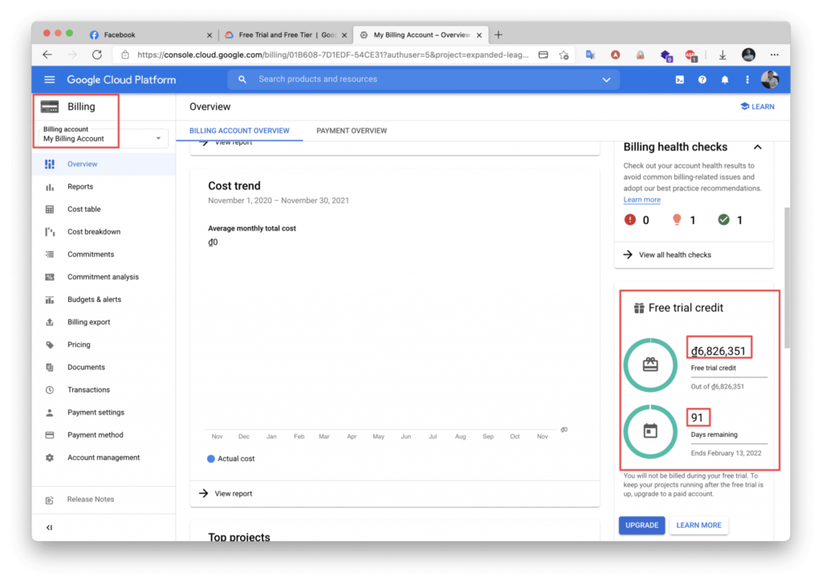Select Billing Account Overview tab
This screenshot has height=583, width=822.
pyautogui.click(x=239, y=131)
